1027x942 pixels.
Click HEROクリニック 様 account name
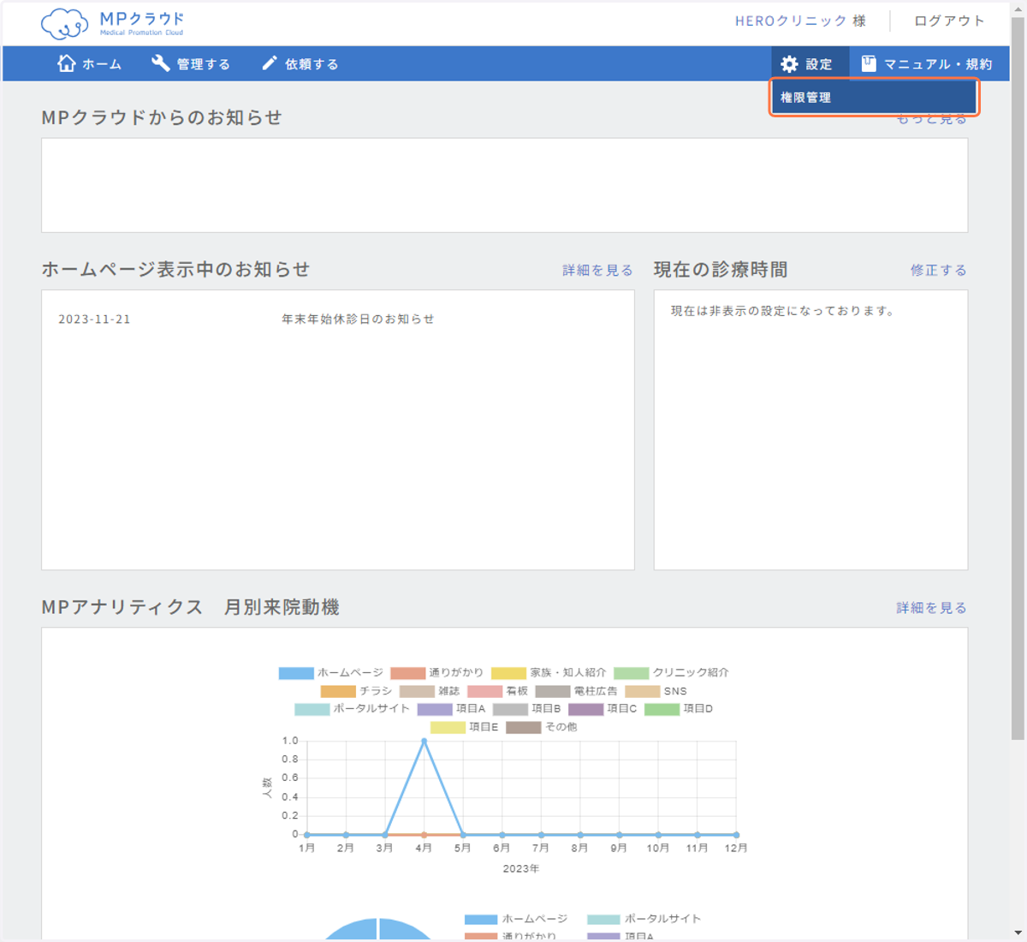pyautogui.click(x=800, y=21)
